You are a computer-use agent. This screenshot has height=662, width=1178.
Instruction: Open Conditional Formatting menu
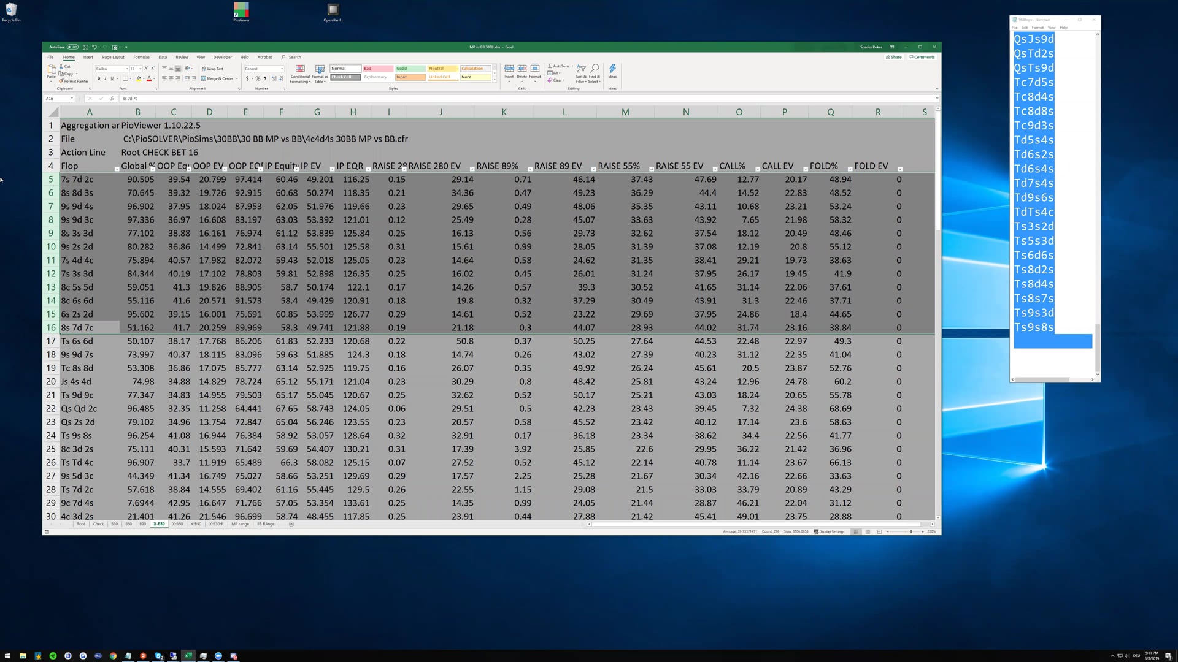point(300,74)
